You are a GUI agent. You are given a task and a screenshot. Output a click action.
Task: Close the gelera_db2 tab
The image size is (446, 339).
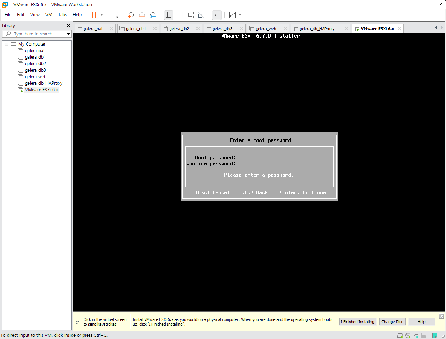[x=198, y=29]
